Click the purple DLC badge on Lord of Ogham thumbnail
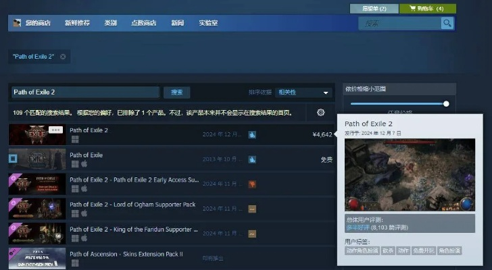The height and width of the screenshot is (270, 492). tap(14, 204)
